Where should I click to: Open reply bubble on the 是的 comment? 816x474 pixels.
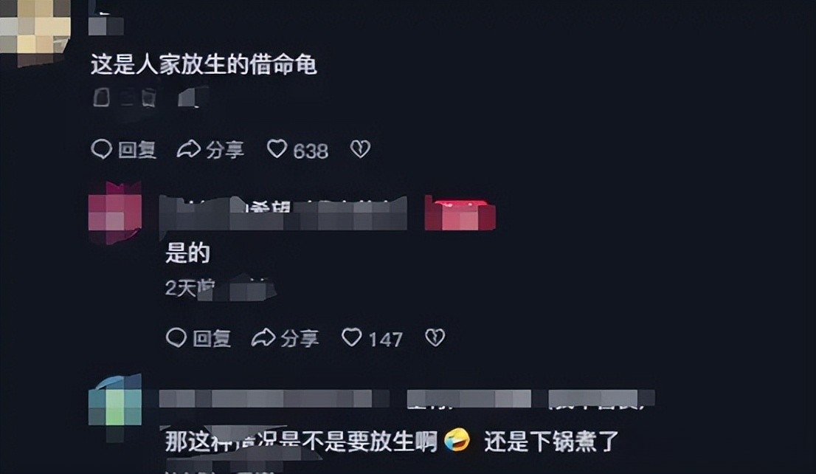(x=176, y=338)
